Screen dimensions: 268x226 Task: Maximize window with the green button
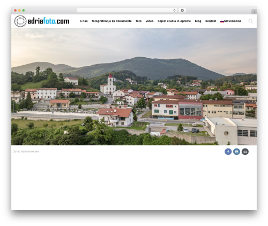coord(24,10)
